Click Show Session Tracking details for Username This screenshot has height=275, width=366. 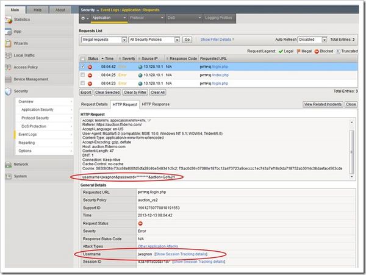181,253
